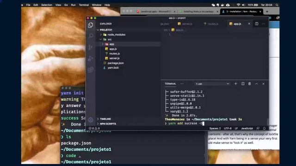This screenshot has width=296, height=166.
Task: Select the TERMINAL panel tab
Action: 170,84
